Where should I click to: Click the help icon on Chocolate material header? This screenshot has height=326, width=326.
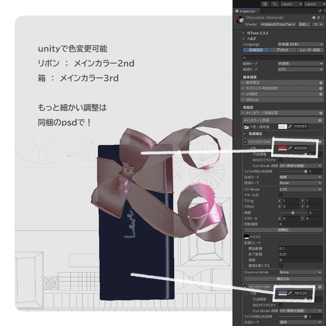click(x=314, y=17)
